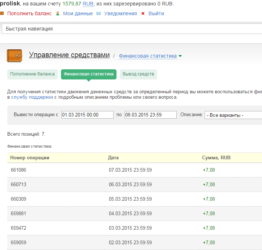Image resolution: width=262 pixels, height=250 pixels.
Task: Click the Сумма, RUB column header
Action: coord(216,157)
